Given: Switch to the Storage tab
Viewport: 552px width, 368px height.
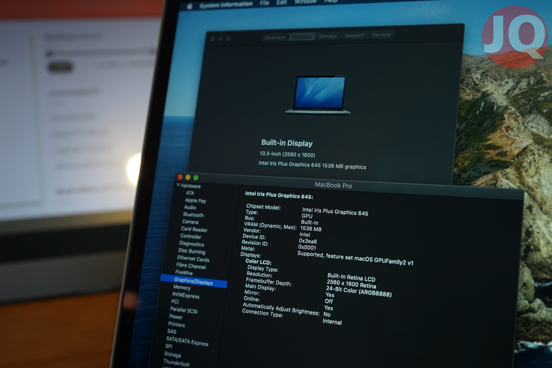Looking at the screenshot, I should [328, 36].
